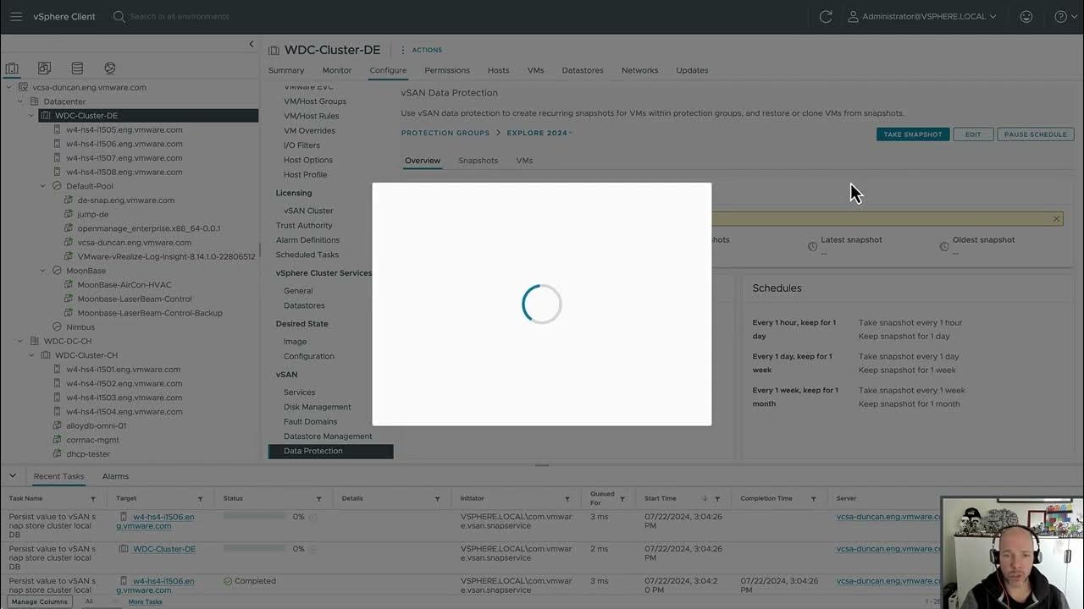Switch to the Alarms tab

[x=115, y=476]
